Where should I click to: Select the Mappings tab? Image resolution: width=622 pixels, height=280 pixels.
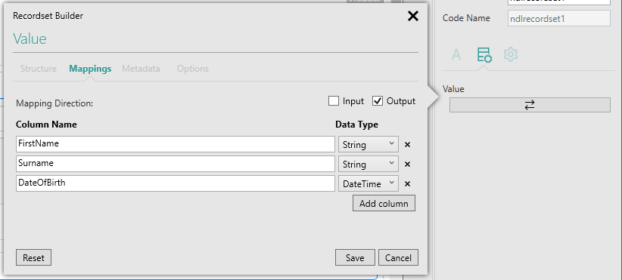pyautogui.click(x=90, y=69)
